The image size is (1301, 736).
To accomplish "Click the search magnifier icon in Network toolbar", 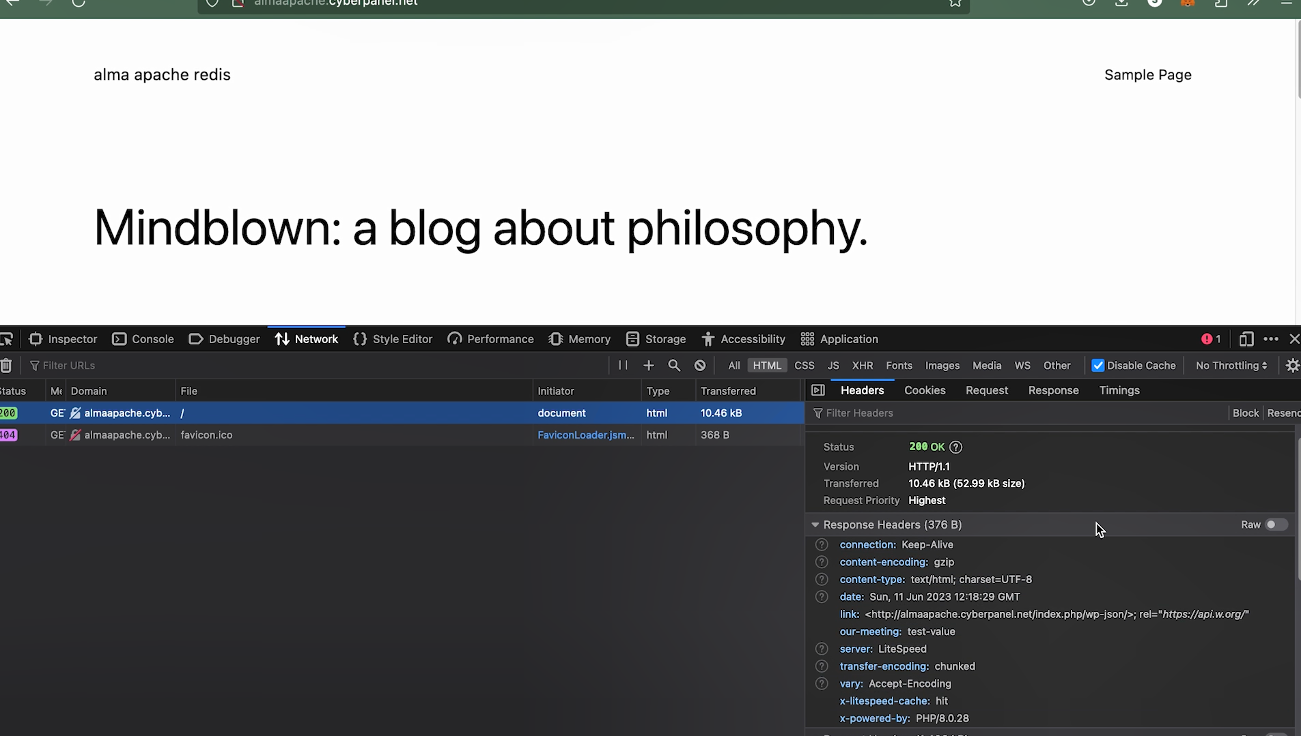I will [x=674, y=366].
